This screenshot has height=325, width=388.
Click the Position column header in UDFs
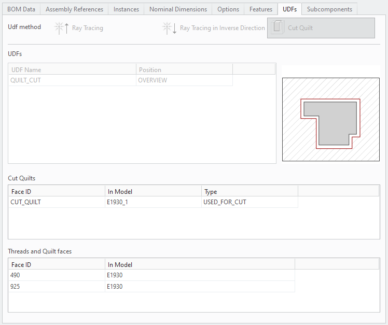pyautogui.click(x=184, y=70)
